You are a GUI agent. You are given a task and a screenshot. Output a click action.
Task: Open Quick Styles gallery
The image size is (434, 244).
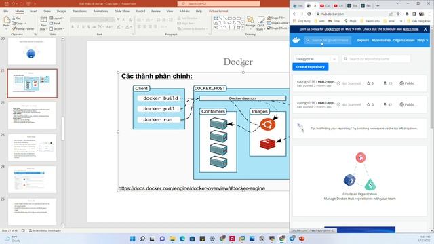[x=260, y=23]
